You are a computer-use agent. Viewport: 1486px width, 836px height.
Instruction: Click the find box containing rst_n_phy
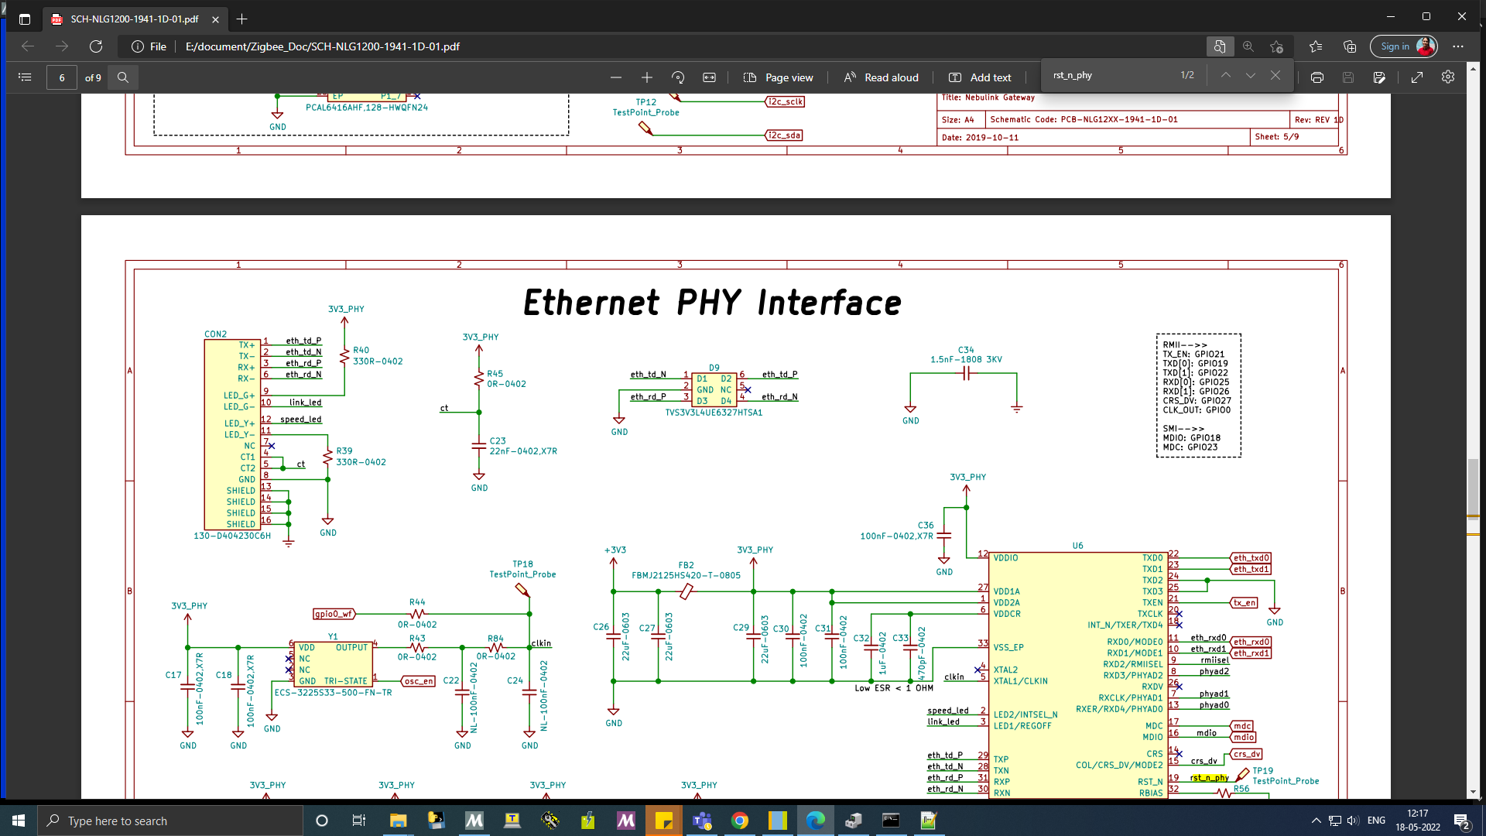click(1111, 75)
